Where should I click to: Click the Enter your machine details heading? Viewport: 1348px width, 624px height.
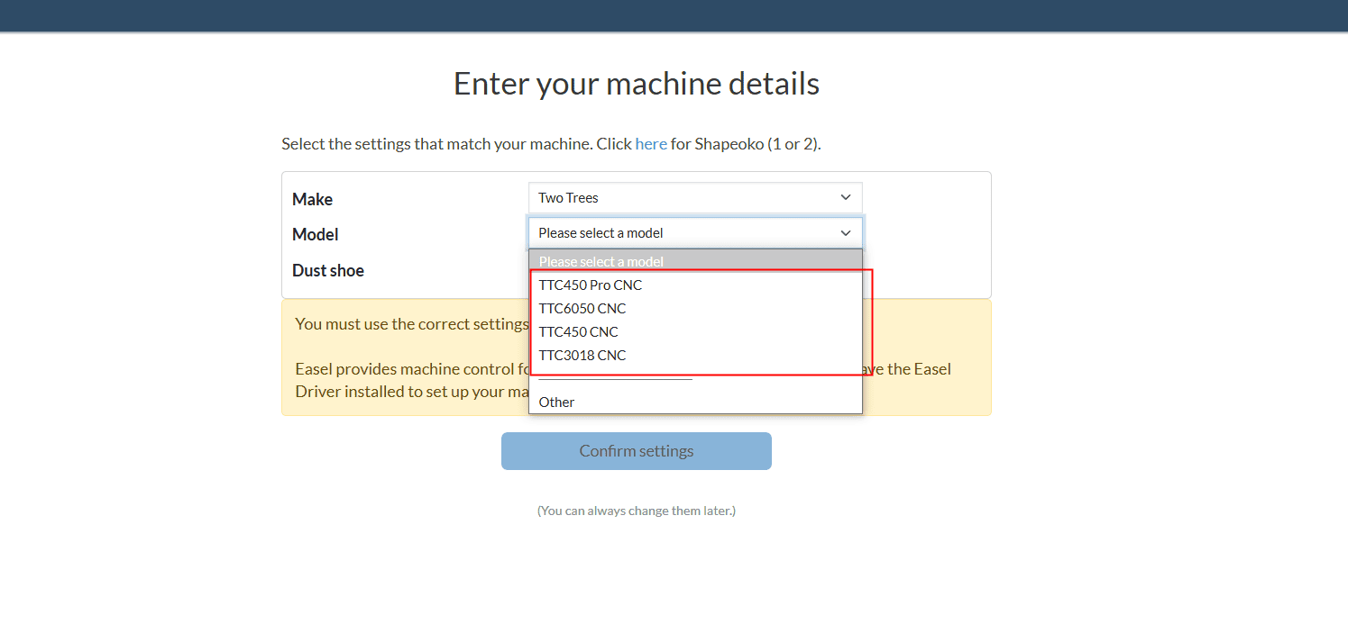coord(636,83)
